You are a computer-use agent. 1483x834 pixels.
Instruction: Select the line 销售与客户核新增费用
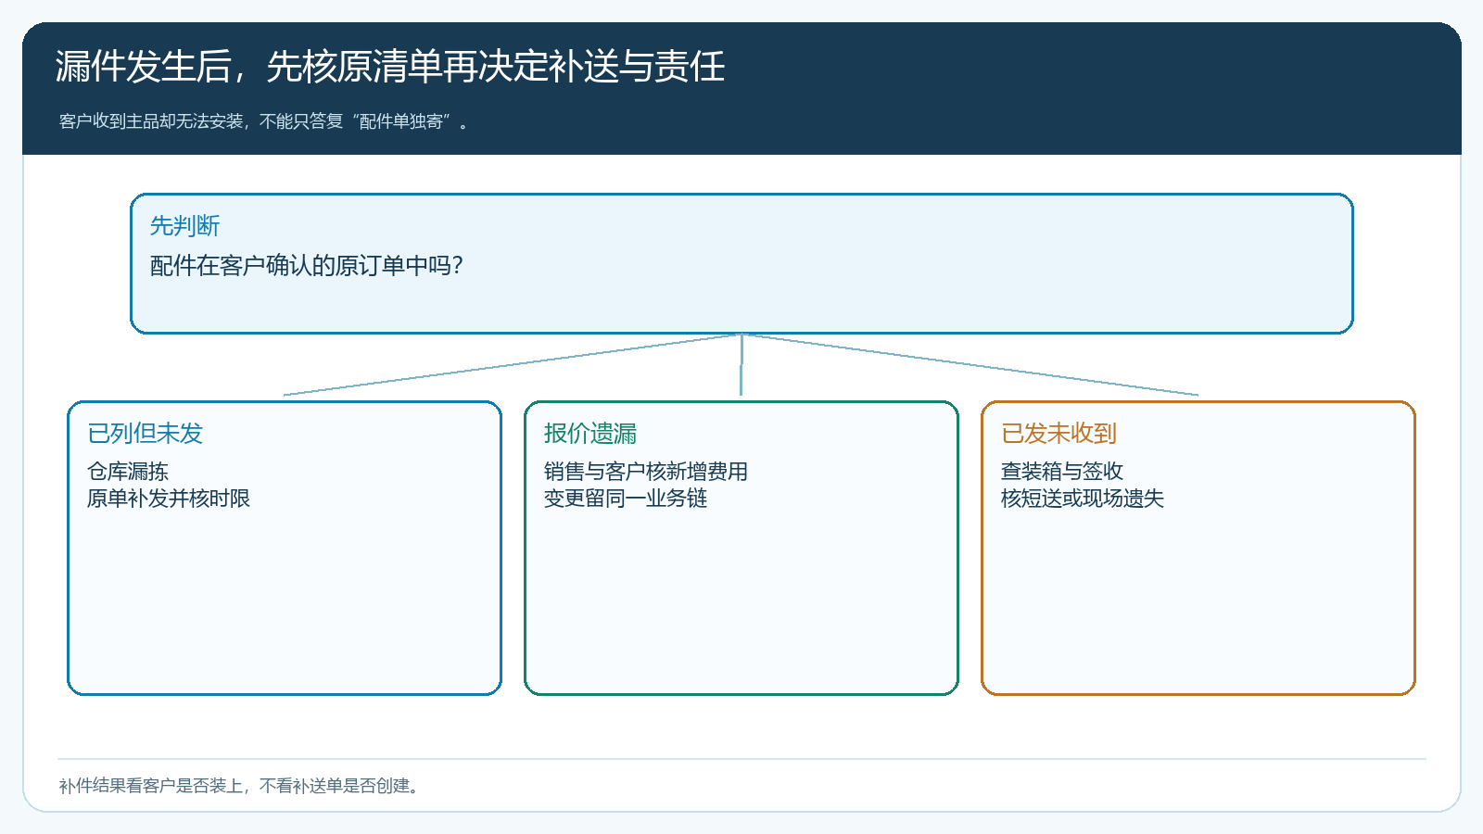coord(646,472)
